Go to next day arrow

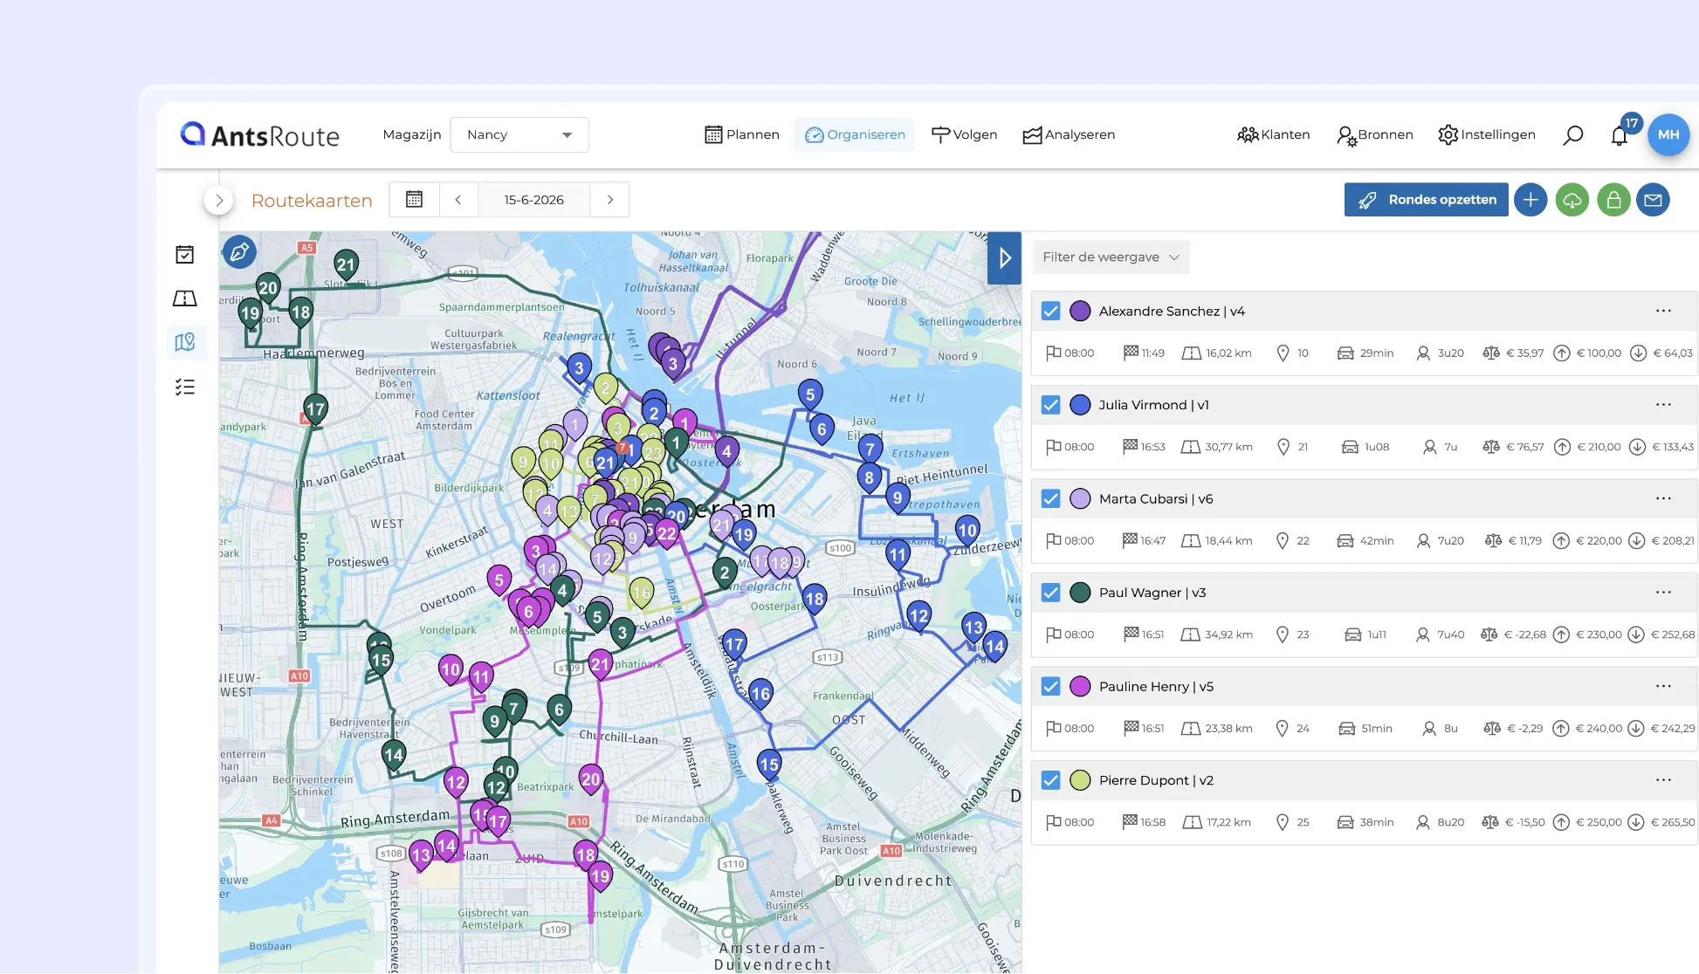610,200
